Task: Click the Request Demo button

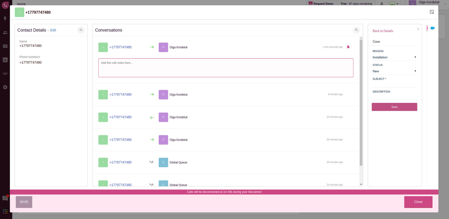Action: [321, 4]
